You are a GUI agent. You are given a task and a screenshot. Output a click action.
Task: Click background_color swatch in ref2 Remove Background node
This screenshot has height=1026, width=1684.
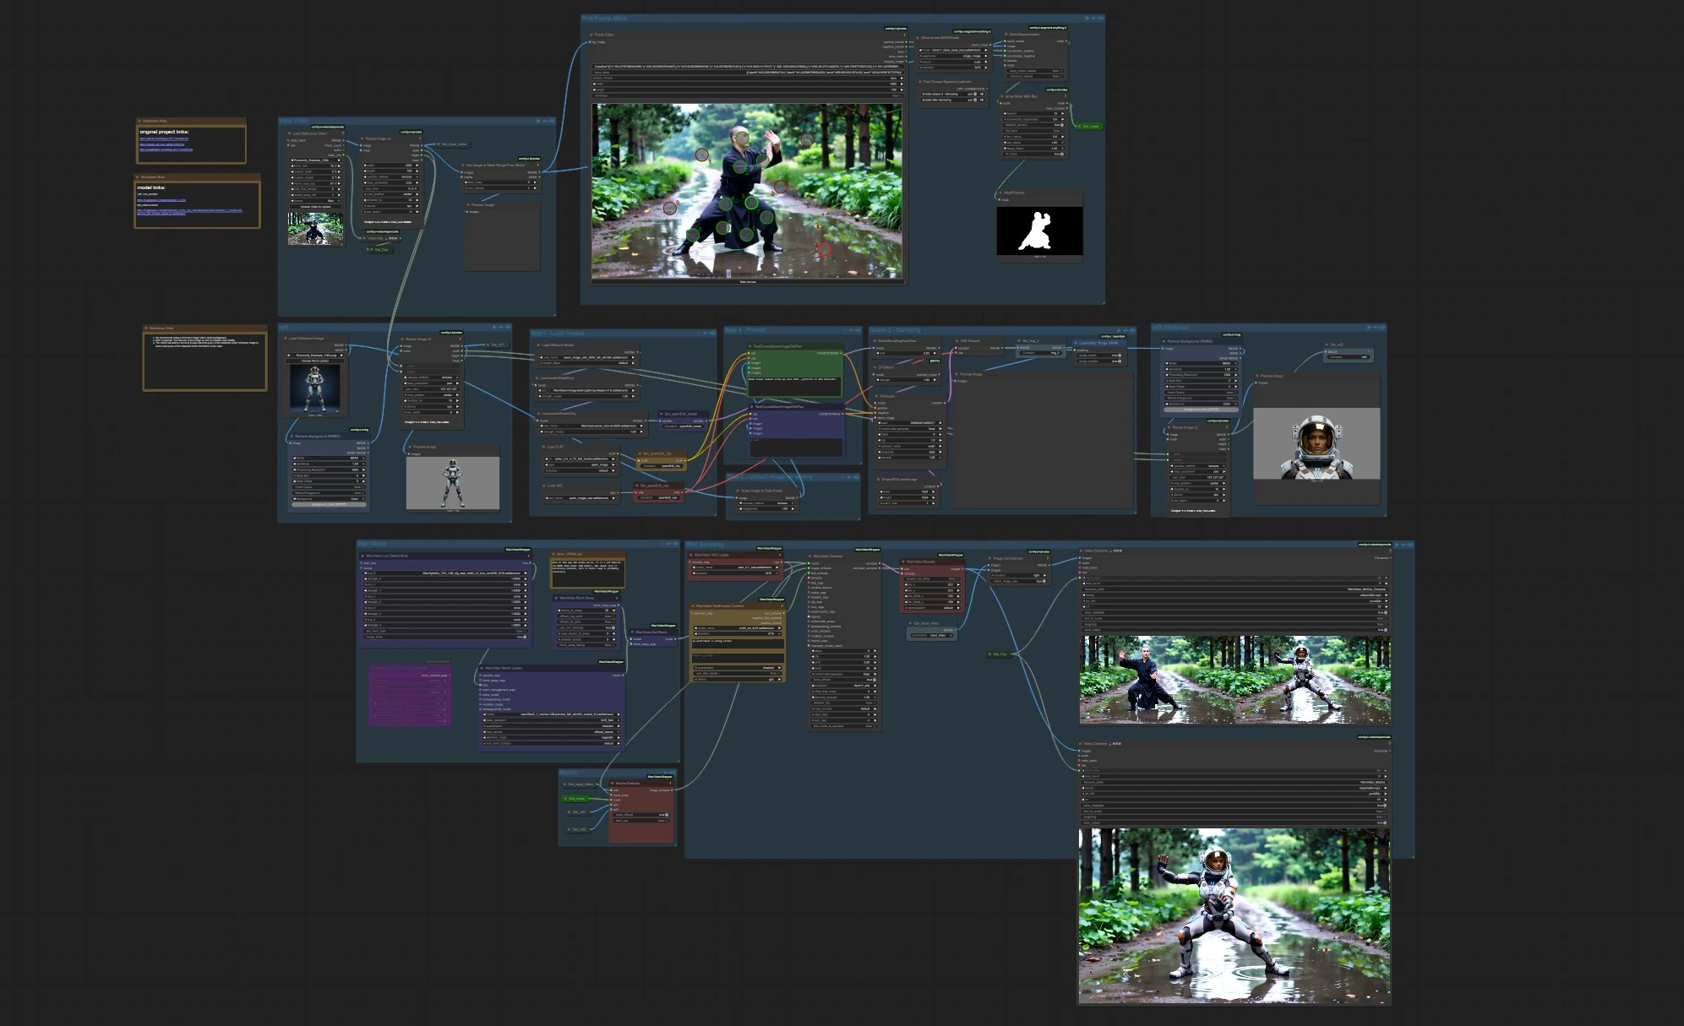[x=1202, y=410]
